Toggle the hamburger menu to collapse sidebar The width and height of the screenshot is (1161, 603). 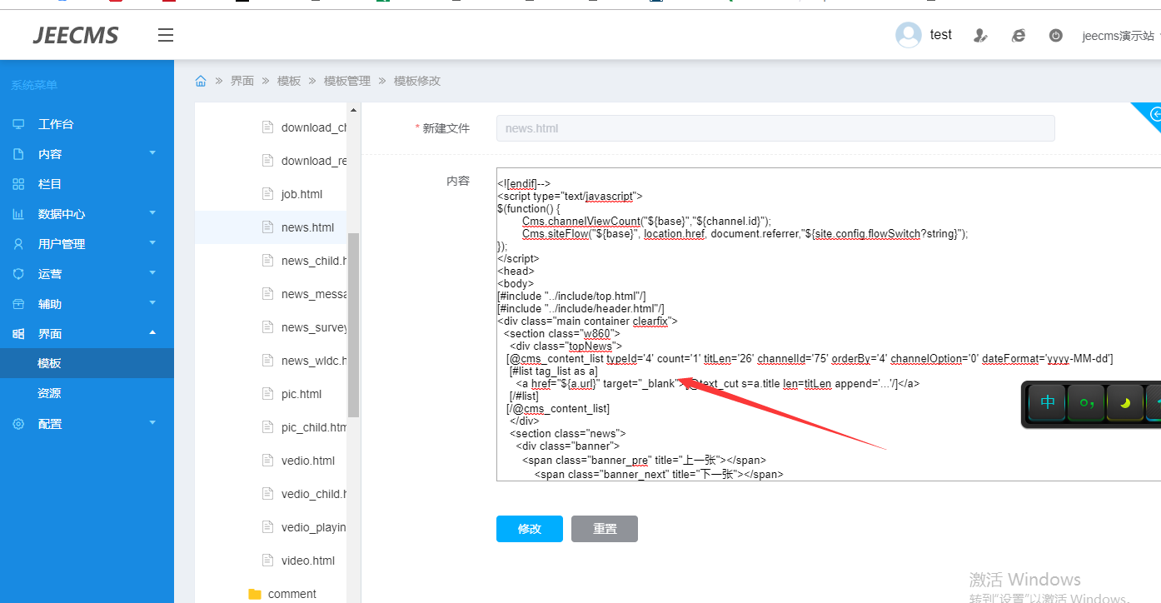click(166, 35)
